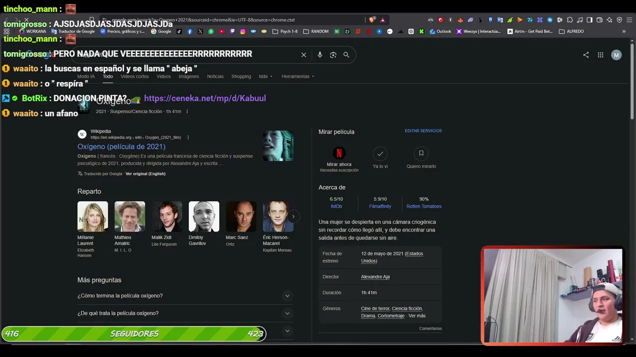Open the media control music-note icon

click(580, 20)
